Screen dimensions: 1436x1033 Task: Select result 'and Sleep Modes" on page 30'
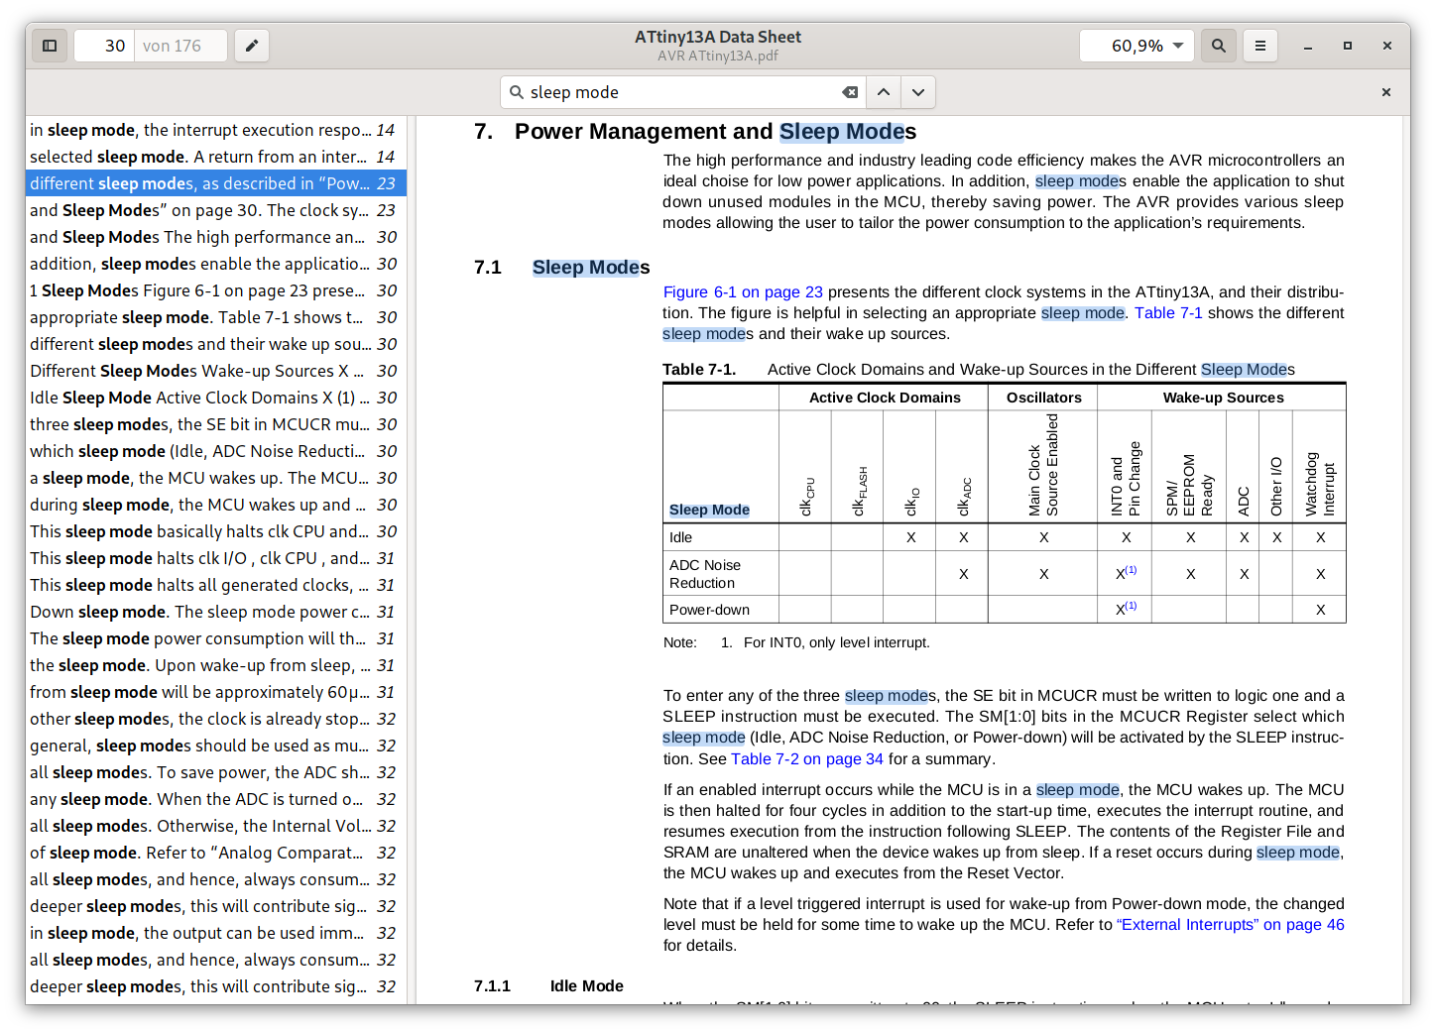click(216, 210)
